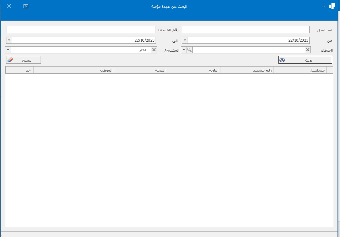Image resolution: width=340 pixels, height=237 pixels.
Task: Click the اختر column header in the grid
Action: pyautogui.click(x=20, y=70)
